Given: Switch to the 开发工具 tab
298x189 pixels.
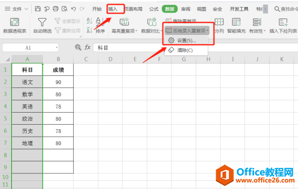Looking at the screenshot, I should coord(239,9).
